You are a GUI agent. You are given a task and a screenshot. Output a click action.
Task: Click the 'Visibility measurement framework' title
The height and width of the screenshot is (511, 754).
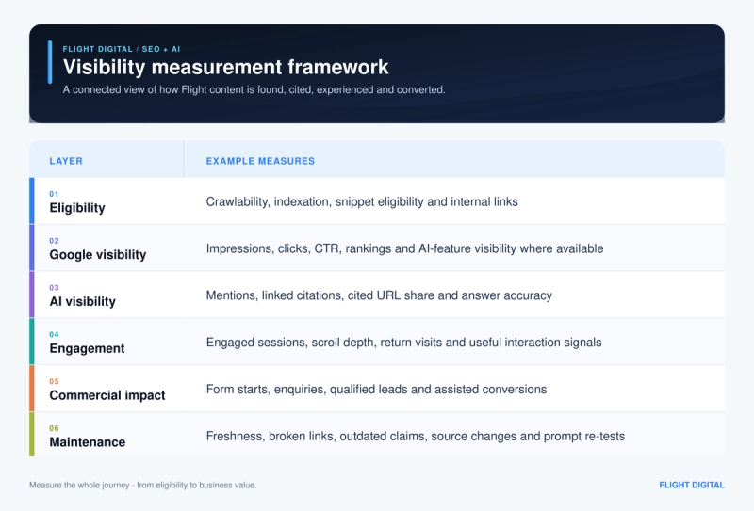(225, 67)
